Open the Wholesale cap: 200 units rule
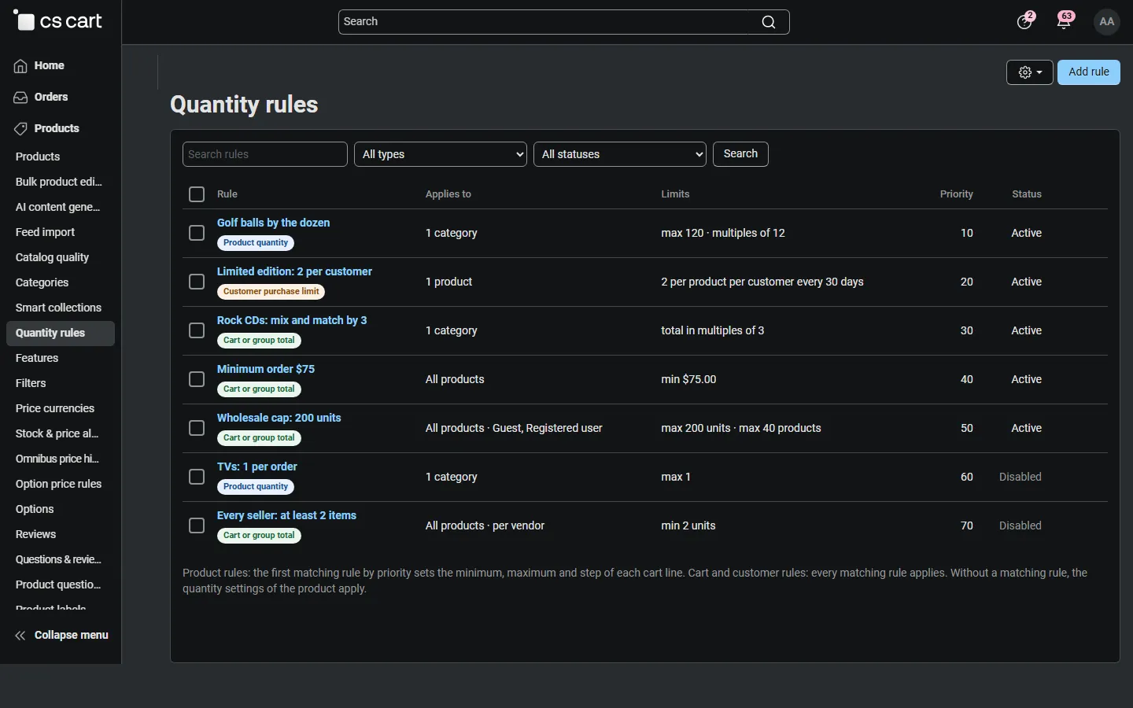Image resolution: width=1133 pixels, height=708 pixels. (x=279, y=418)
